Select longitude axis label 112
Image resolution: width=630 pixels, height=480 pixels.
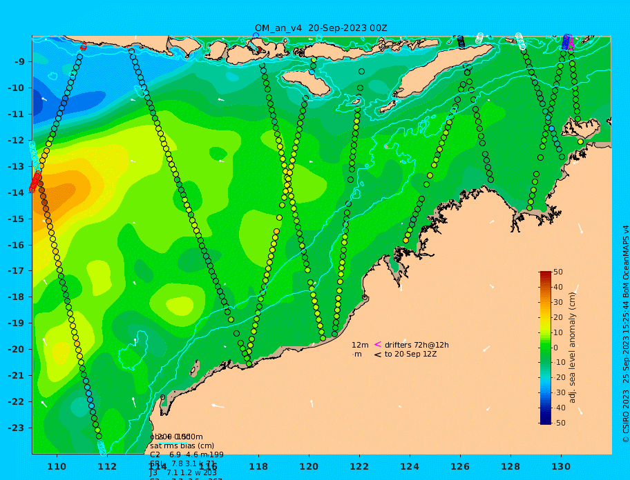coord(107,466)
